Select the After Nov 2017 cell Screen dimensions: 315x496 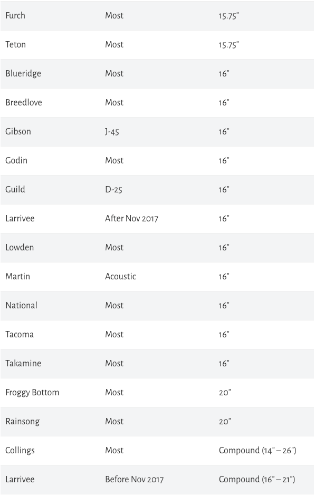pyautogui.click(x=132, y=219)
